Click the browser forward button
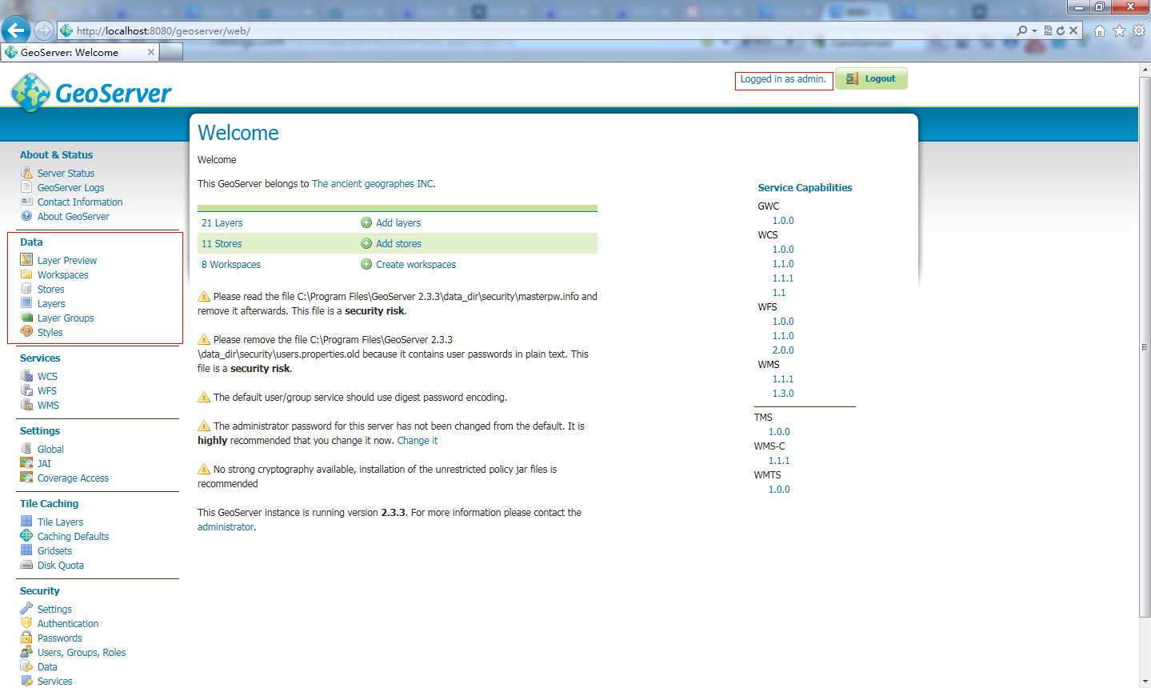This screenshot has height=688, width=1151. coord(44,30)
